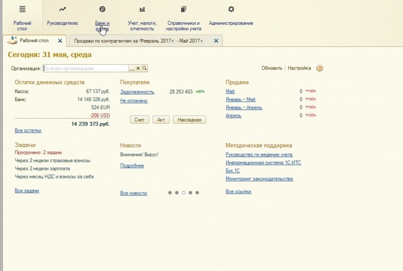This screenshot has width=403, height=271.
Task: Close the Продажи по контрагентам tab
Action: coord(216,41)
